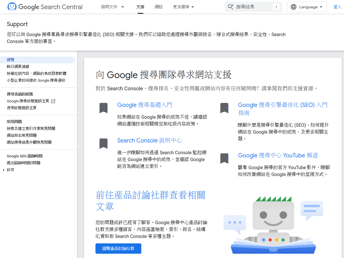Click the globe icon in Language selector
The height and width of the screenshot is (258, 344).
click(294, 7)
